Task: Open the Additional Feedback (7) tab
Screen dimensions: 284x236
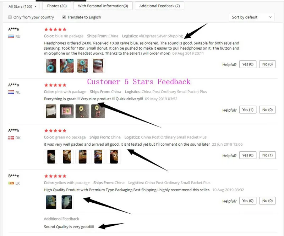Action: 159,6
